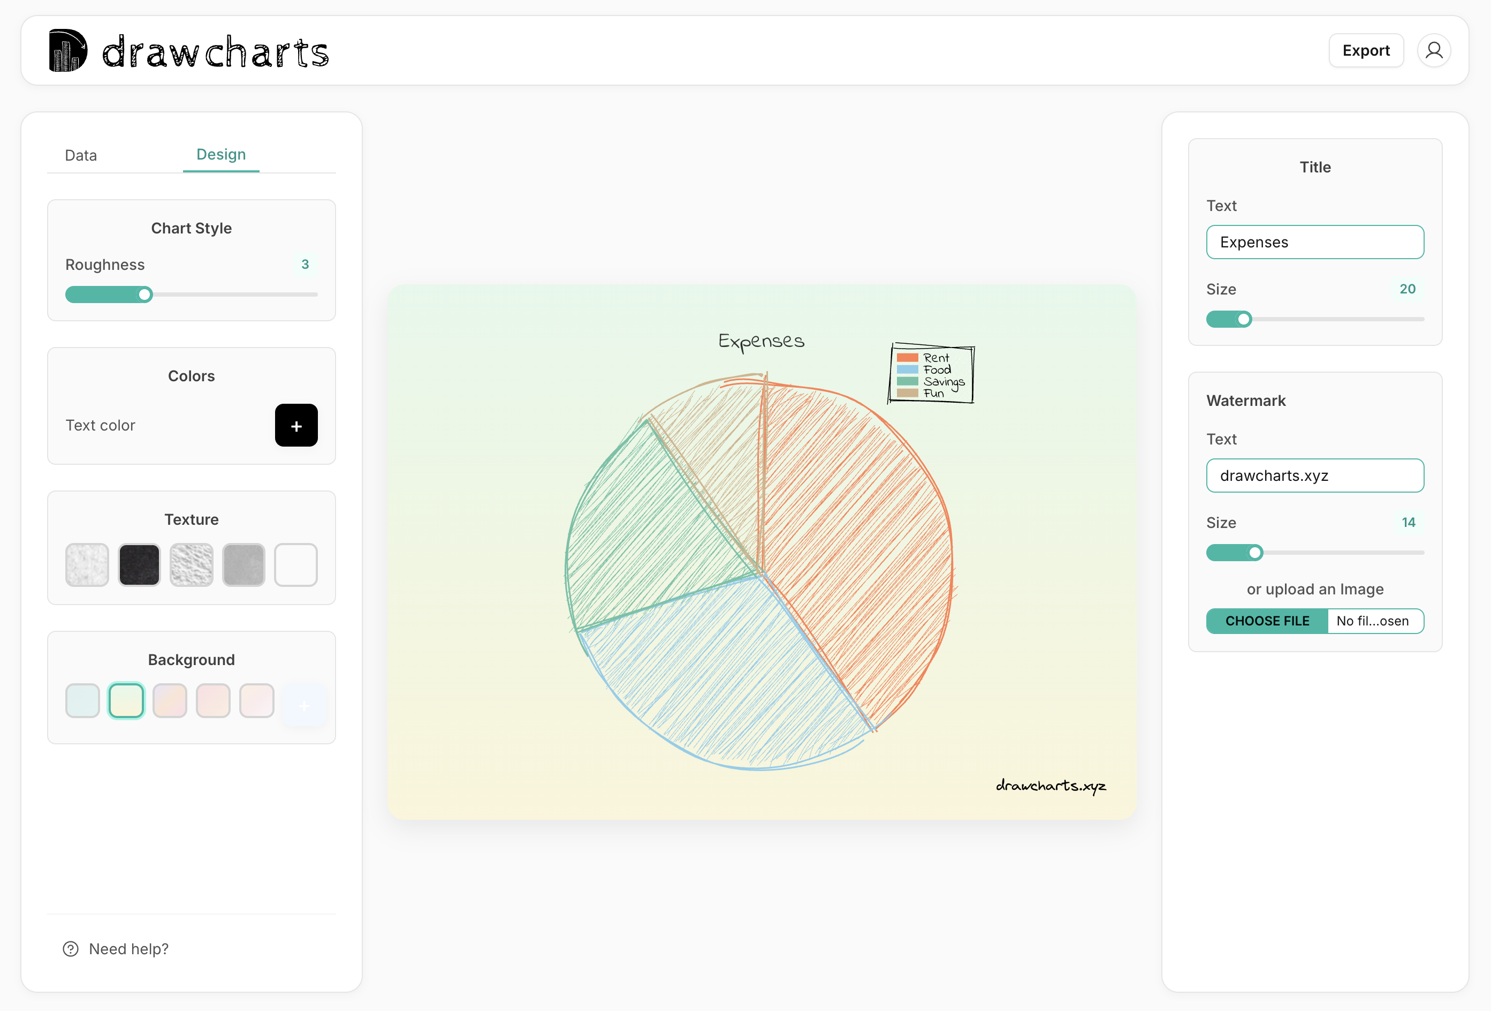Open the user account profile icon
This screenshot has width=1491, height=1011.
tap(1435, 50)
